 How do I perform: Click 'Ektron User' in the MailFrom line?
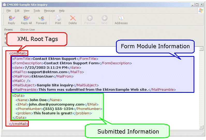(x=42, y=76)
